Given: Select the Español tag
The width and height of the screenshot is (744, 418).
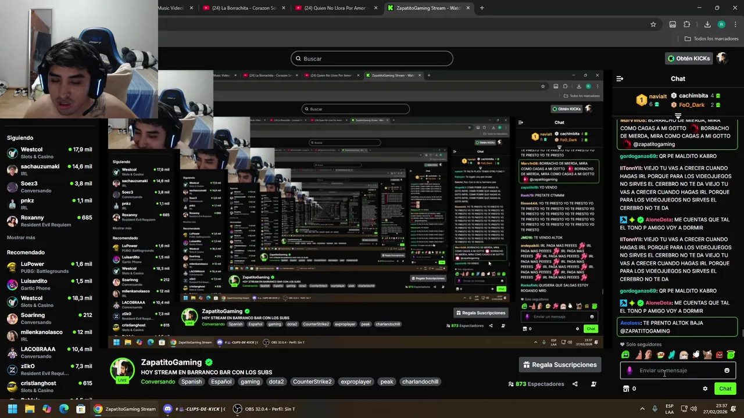Looking at the screenshot, I should click(x=221, y=381).
